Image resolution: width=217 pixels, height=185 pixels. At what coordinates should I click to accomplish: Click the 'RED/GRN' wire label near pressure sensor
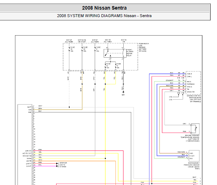[181, 152]
